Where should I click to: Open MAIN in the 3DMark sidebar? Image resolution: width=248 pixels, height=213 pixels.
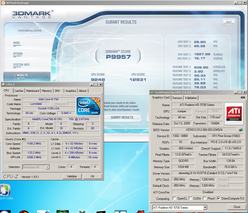17,43
